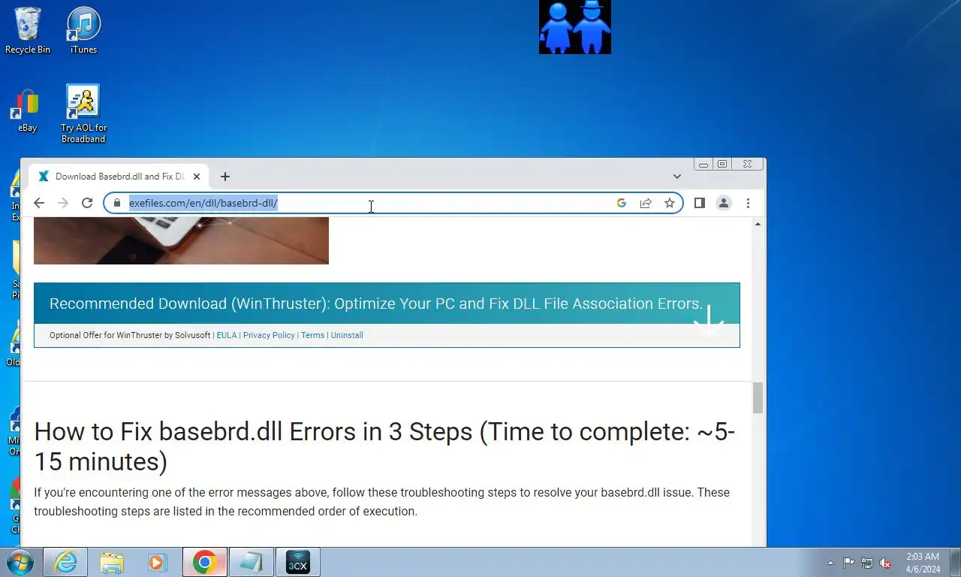961x577 pixels.
Task: Open the Chrome profile avatar
Action: pos(724,203)
